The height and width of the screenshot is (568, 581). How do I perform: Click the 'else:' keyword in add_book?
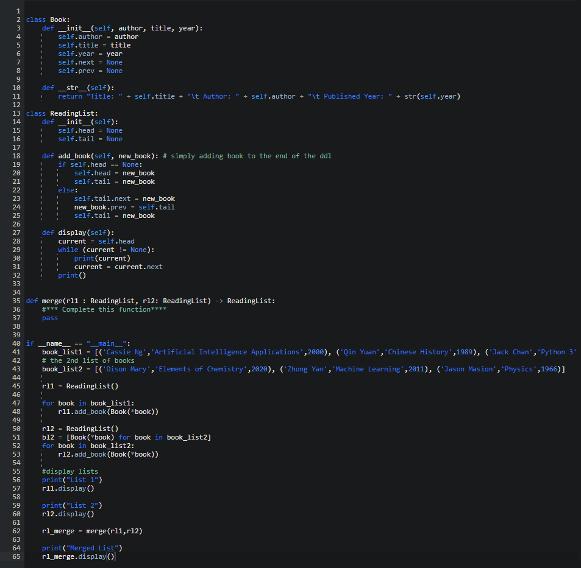68,190
